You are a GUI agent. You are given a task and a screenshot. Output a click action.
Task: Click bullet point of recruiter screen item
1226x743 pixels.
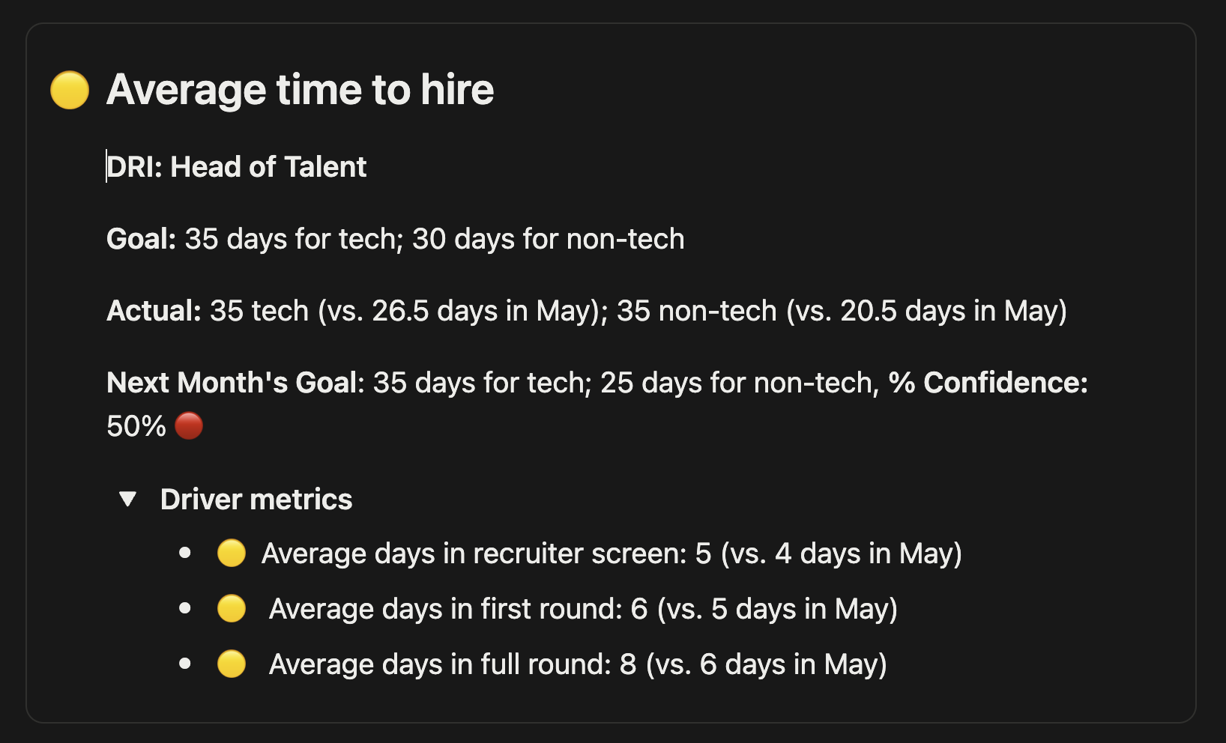(185, 554)
